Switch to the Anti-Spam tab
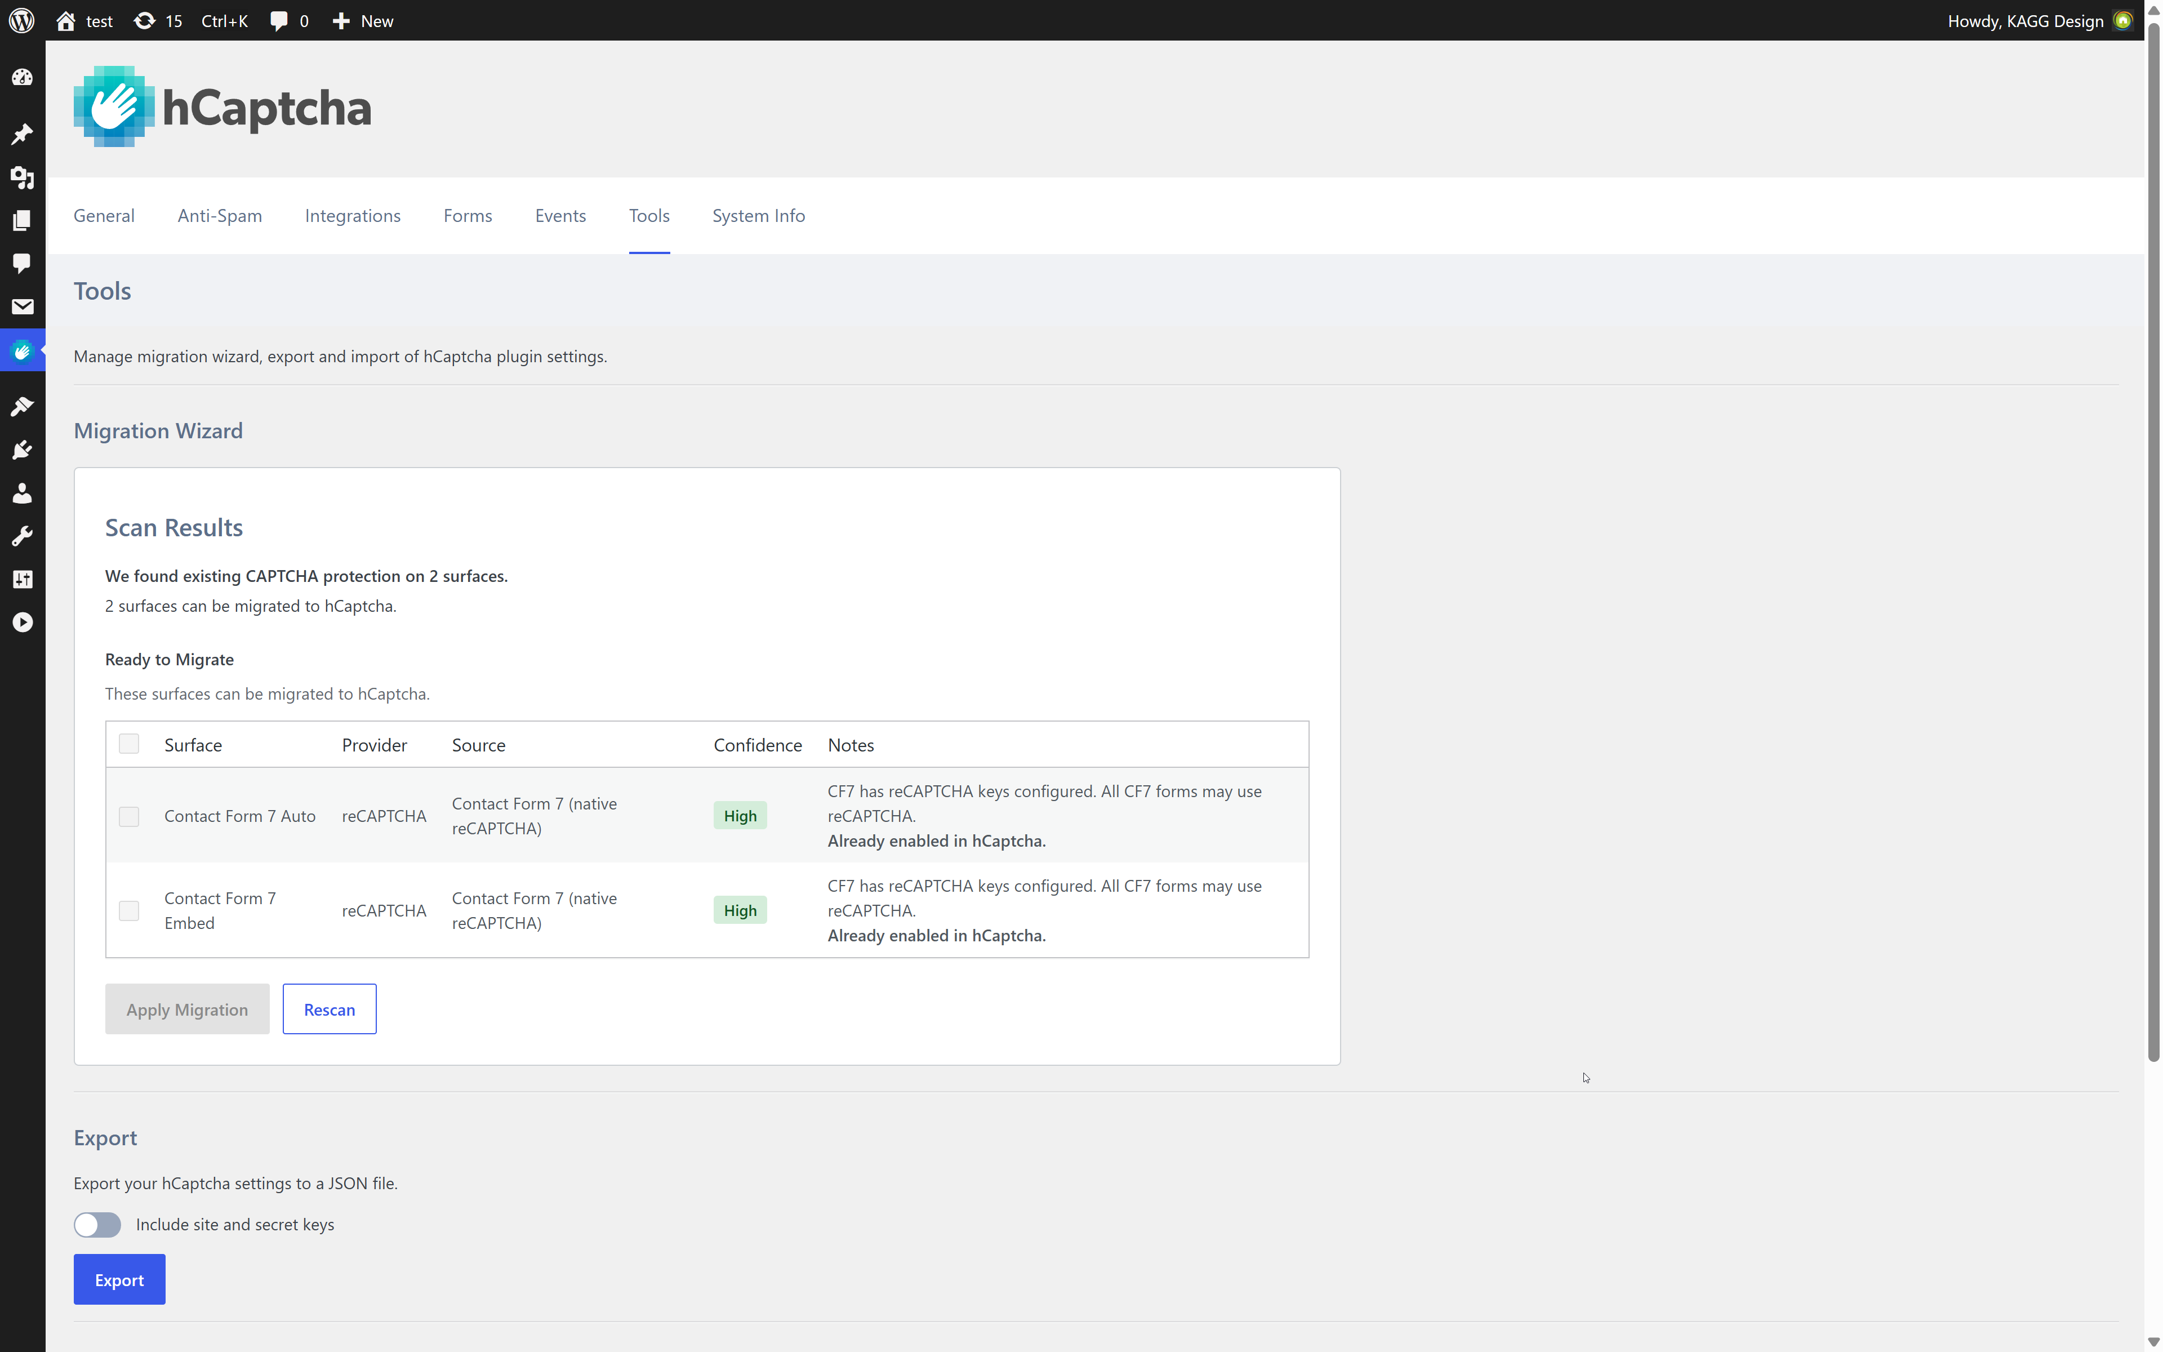 (x=219, y=216)
